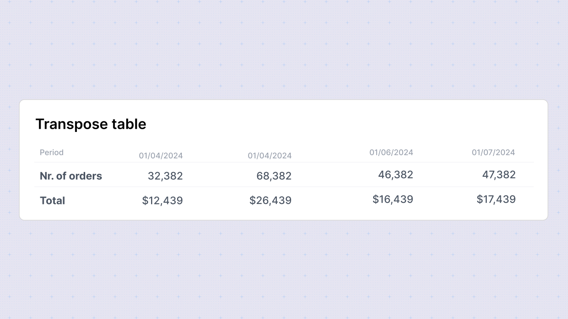Click the 68,382 orders value
The image size is (568, 319).
click(274, 176)
